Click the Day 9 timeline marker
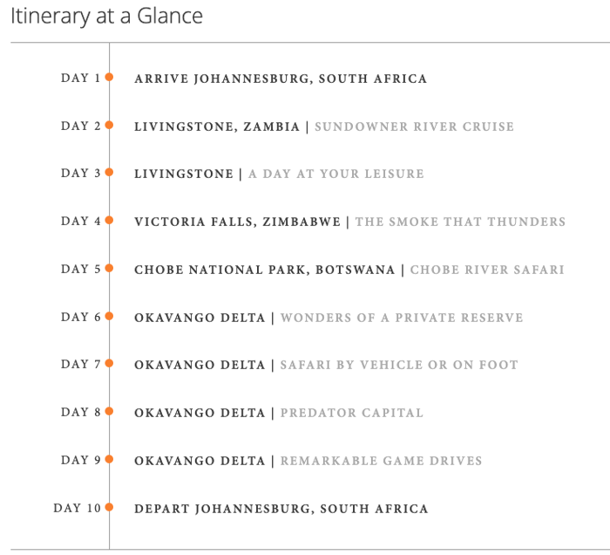Screen dimensions: 610x555 point(109,459)
